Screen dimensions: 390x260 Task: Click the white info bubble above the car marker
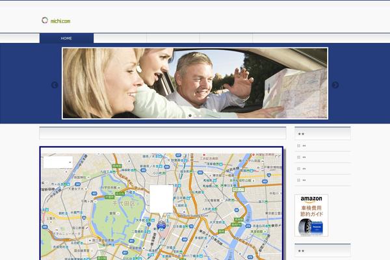161,199
